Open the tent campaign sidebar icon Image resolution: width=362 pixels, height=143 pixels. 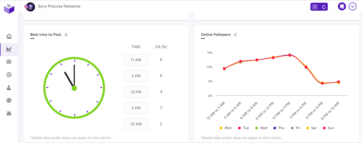click(x=9, y=88)
